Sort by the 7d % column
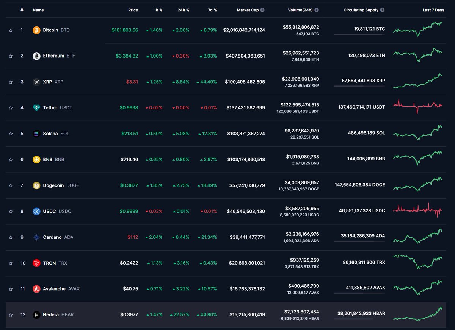 point(212,10)
